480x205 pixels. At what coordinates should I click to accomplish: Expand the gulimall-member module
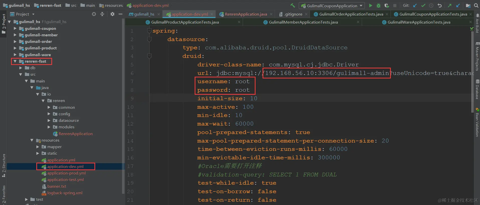click(15, 35)
